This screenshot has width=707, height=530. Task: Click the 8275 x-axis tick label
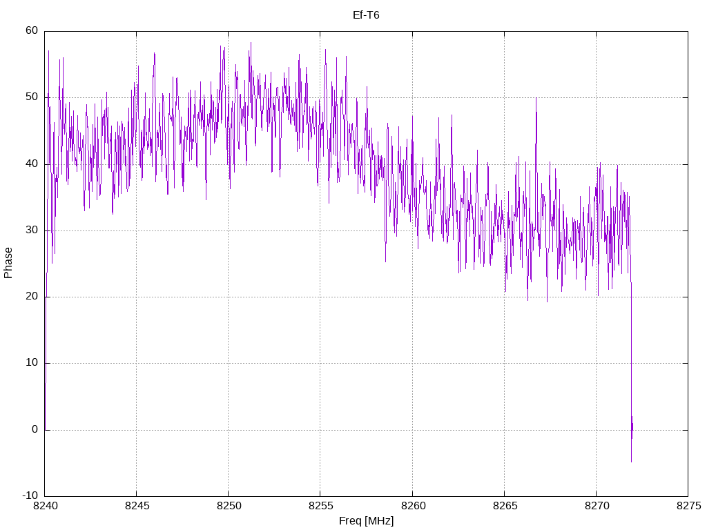coord(688,507)
